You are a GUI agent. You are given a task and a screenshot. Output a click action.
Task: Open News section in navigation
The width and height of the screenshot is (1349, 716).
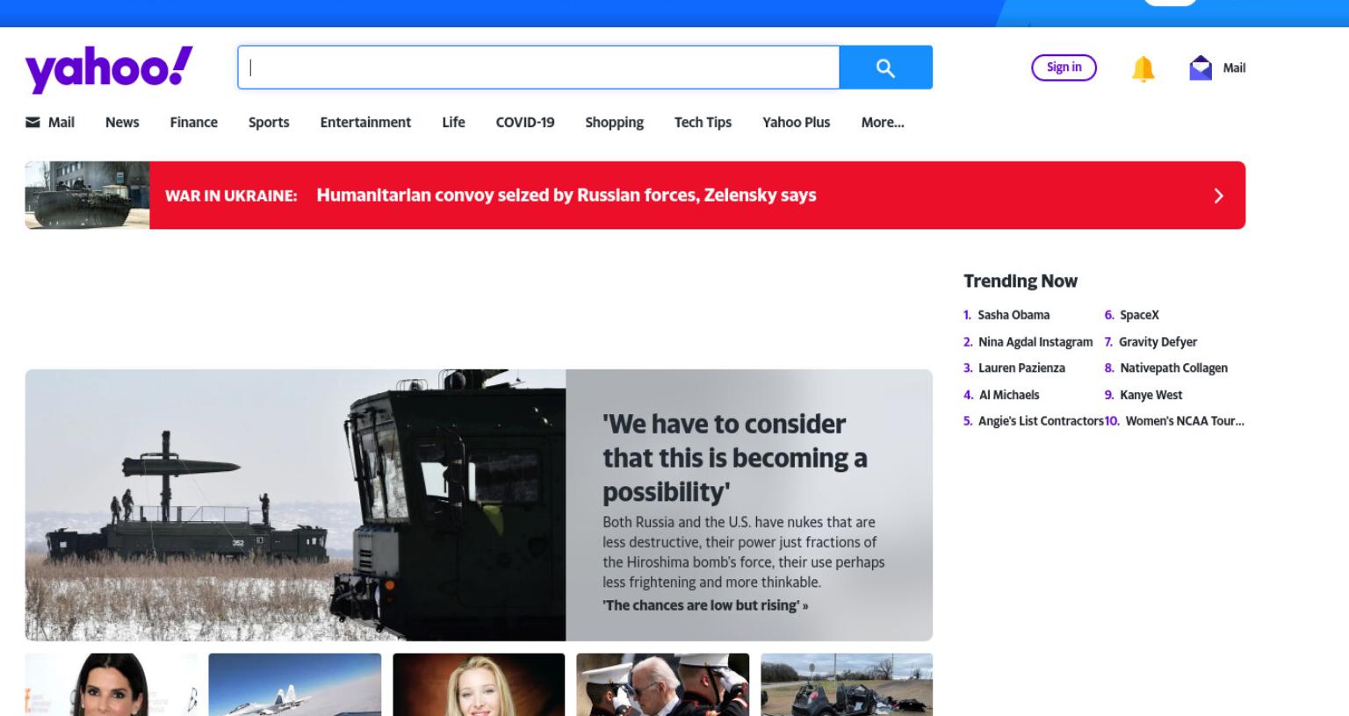(122, 122)
